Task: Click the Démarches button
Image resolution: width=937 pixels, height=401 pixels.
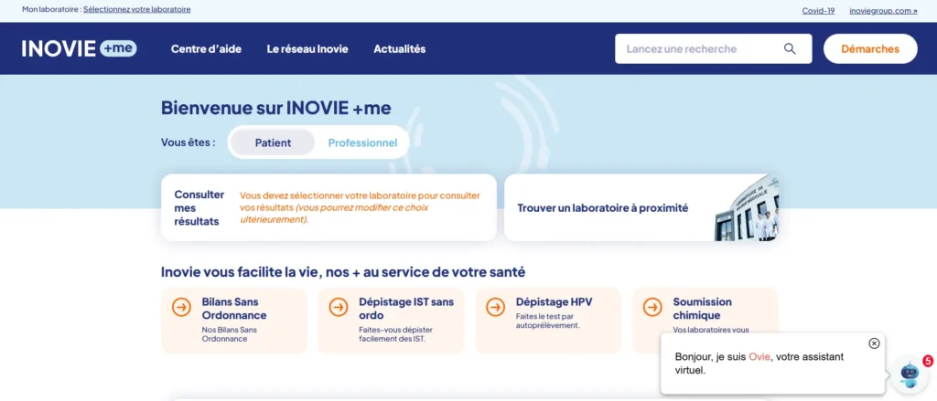Action: pos(870,49)
